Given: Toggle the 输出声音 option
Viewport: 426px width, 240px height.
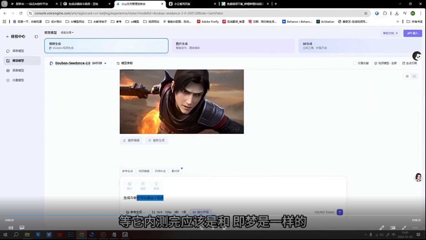Looking at the screenshot, I should (201, 212).
